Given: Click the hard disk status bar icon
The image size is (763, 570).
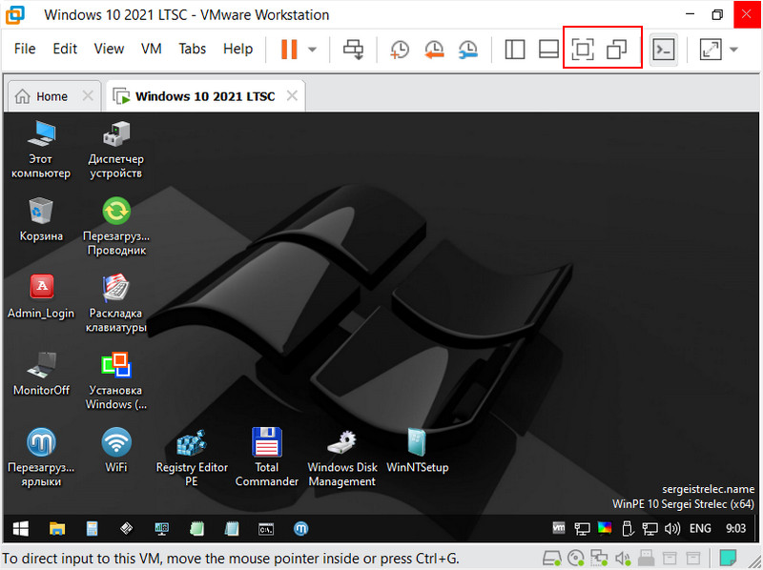Looking at the screenshot, I should point(552,559).
